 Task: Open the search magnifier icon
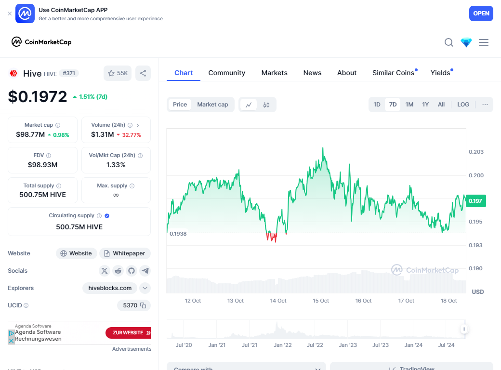coord(448,42)
